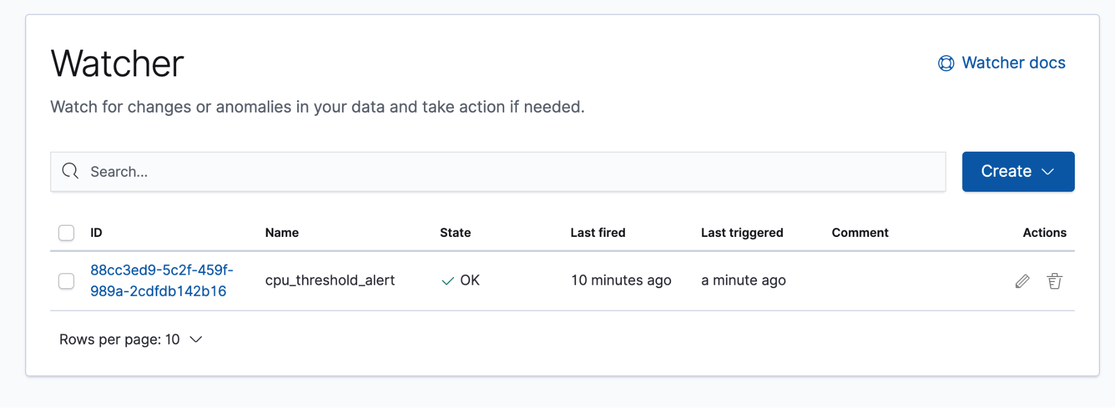
Task: Sort by the Last fired column header
Action: [x=597, y=232]
